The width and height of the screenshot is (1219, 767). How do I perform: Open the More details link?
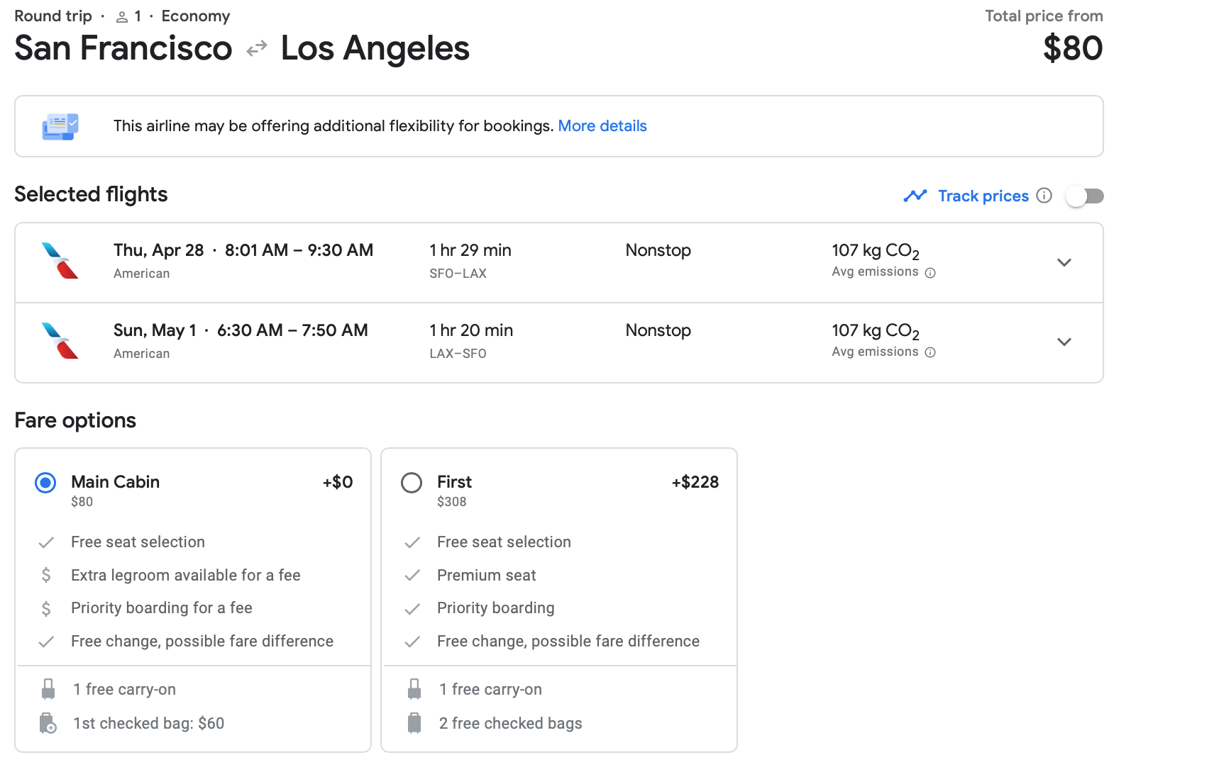tap(602, 126)
